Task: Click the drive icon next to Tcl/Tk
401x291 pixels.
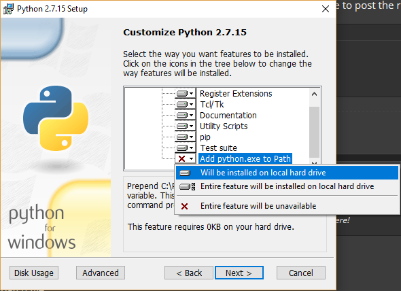Action: tap(182, 105)
